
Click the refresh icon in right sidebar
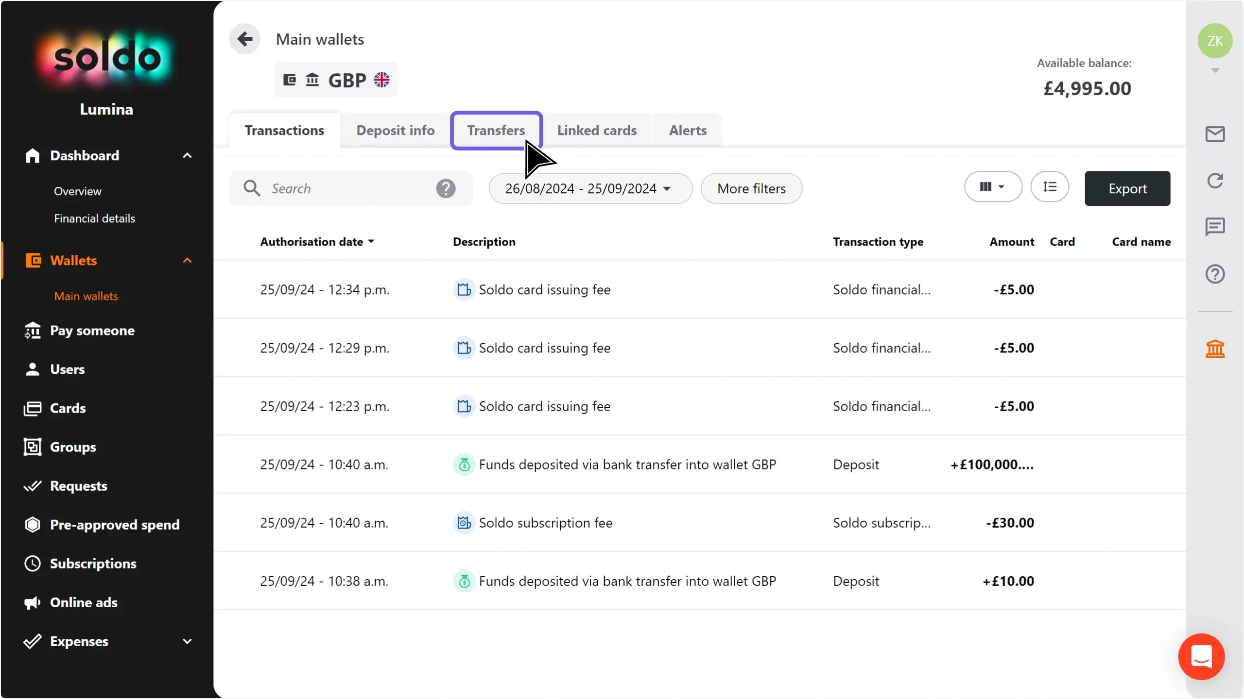tap(1215, 181)
